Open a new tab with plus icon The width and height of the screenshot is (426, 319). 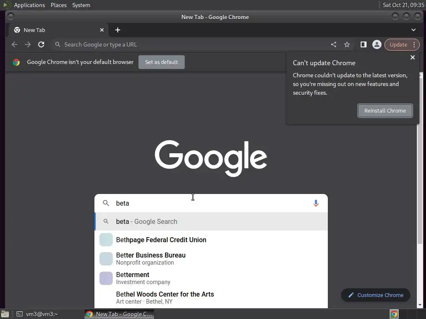118,30
